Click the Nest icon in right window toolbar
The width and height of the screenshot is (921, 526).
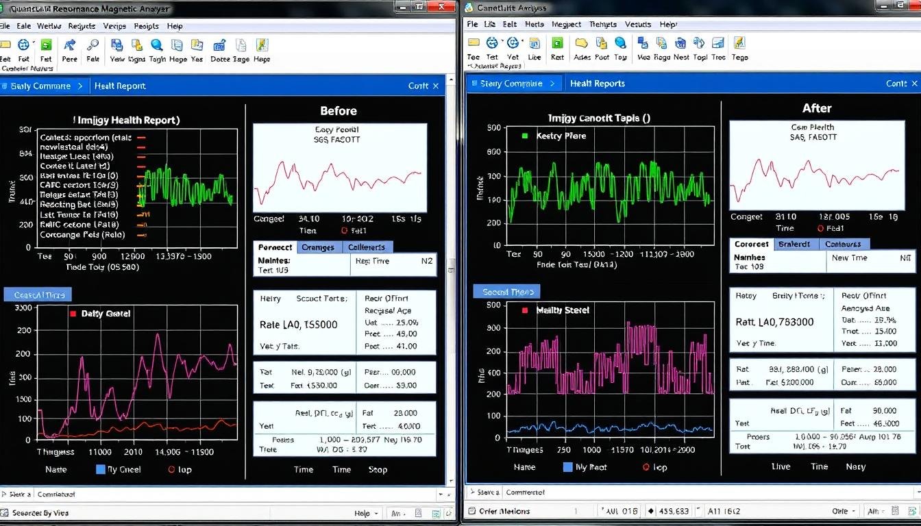click(x=680, y=44)
